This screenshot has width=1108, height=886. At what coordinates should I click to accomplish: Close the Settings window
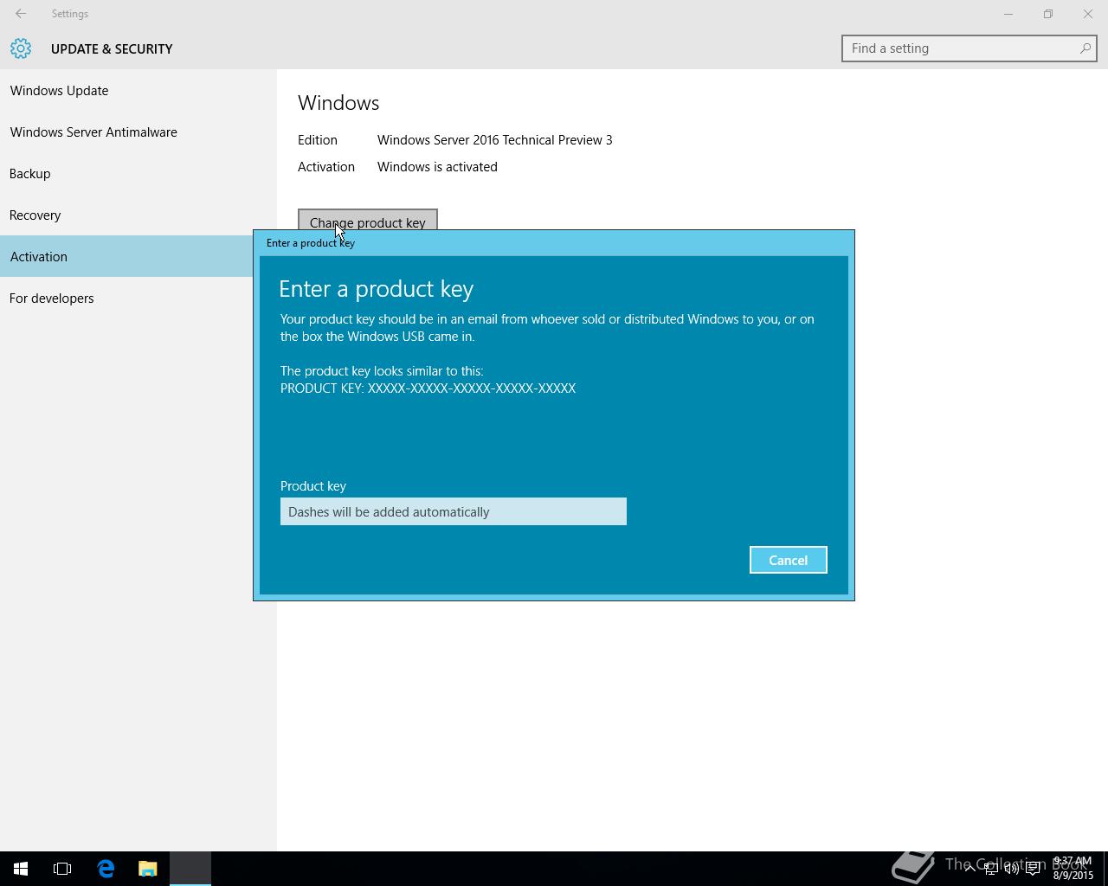(1088, 14)
